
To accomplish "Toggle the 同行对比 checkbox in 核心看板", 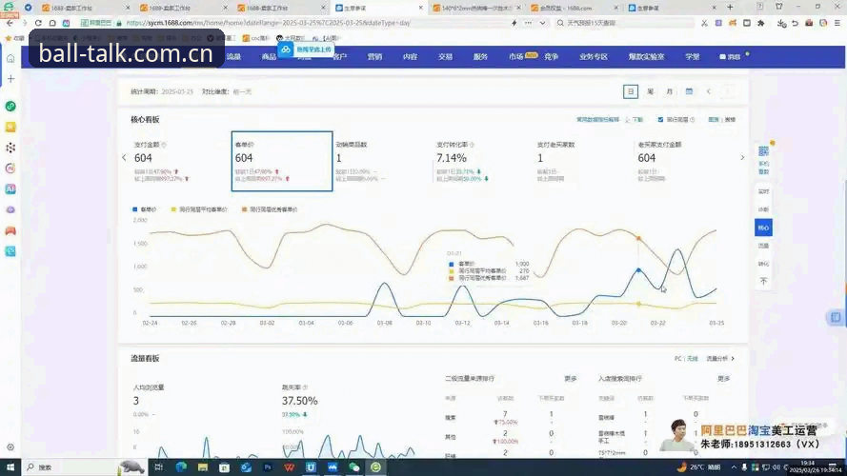I will pyautogui.click(x=660, y=120).
